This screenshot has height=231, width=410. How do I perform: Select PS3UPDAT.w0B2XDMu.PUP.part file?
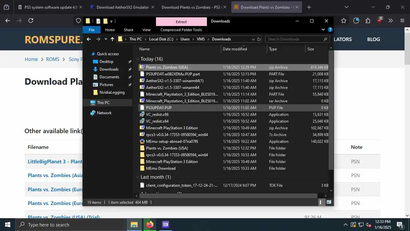pos(234,74)
